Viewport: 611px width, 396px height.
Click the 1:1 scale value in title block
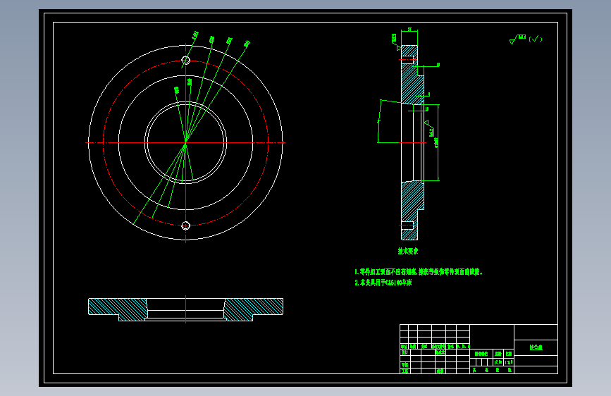tap(509, 362)
